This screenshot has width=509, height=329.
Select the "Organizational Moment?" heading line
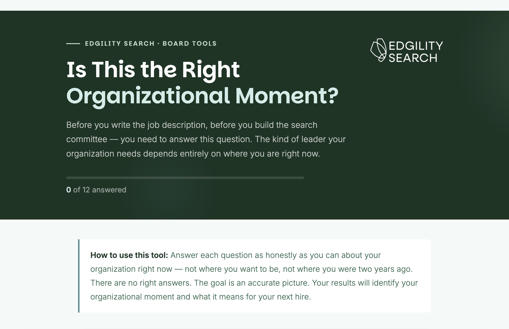click(x=202, y=96)
